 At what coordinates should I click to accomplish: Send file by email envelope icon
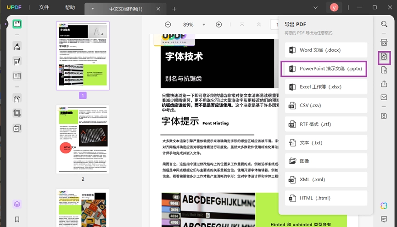coord(384,97)
